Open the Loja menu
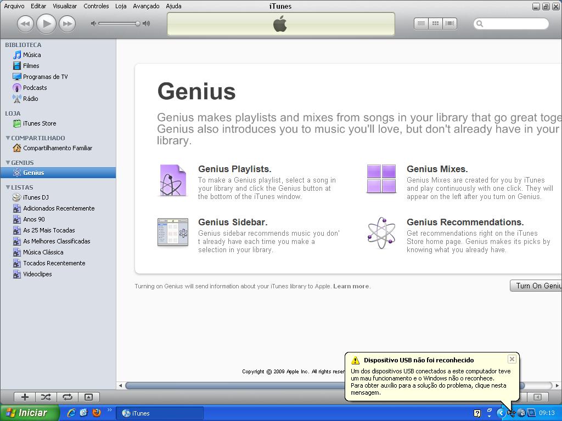This screenshot has height=421, width=562. coord(121,6)
